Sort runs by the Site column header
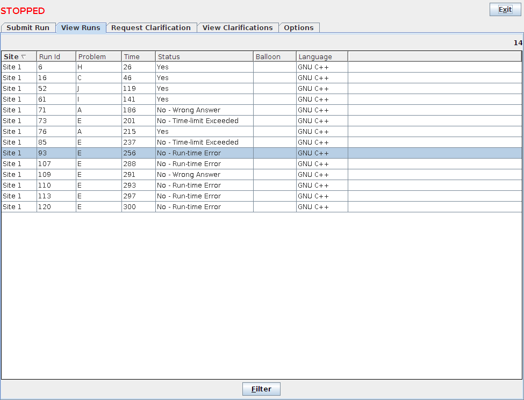Image resolution: width=524 pixels, height=400 pixels. tap(19, 56)
